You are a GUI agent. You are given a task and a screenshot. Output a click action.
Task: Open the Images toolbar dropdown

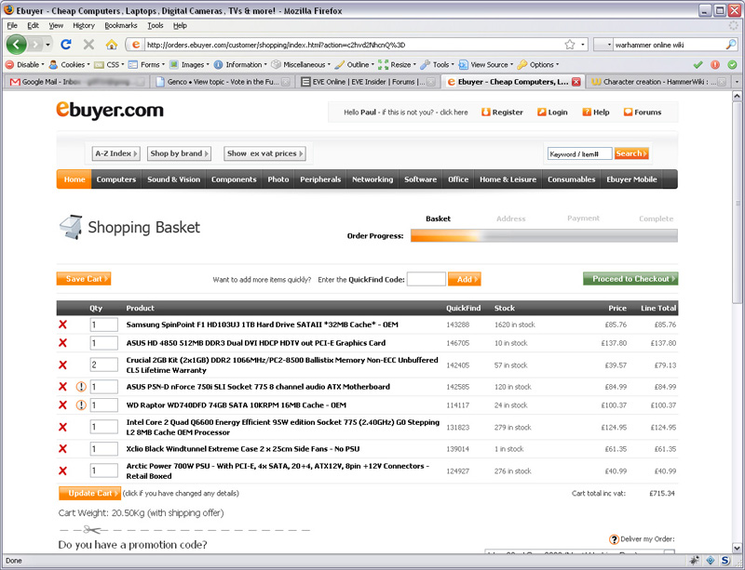point(189,64)
